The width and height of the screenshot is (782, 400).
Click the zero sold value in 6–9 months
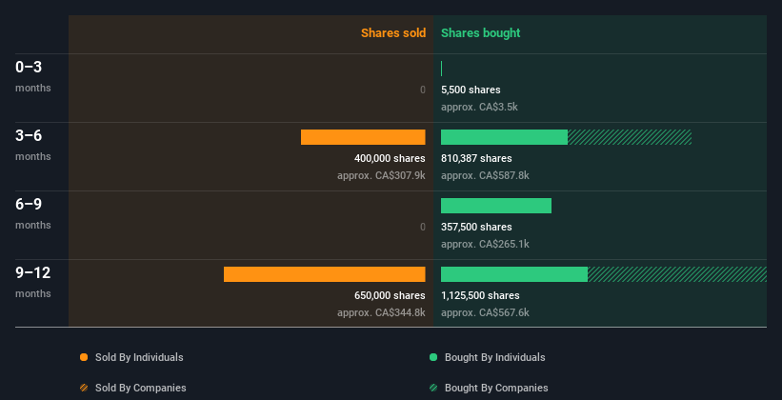click(423, 227)
